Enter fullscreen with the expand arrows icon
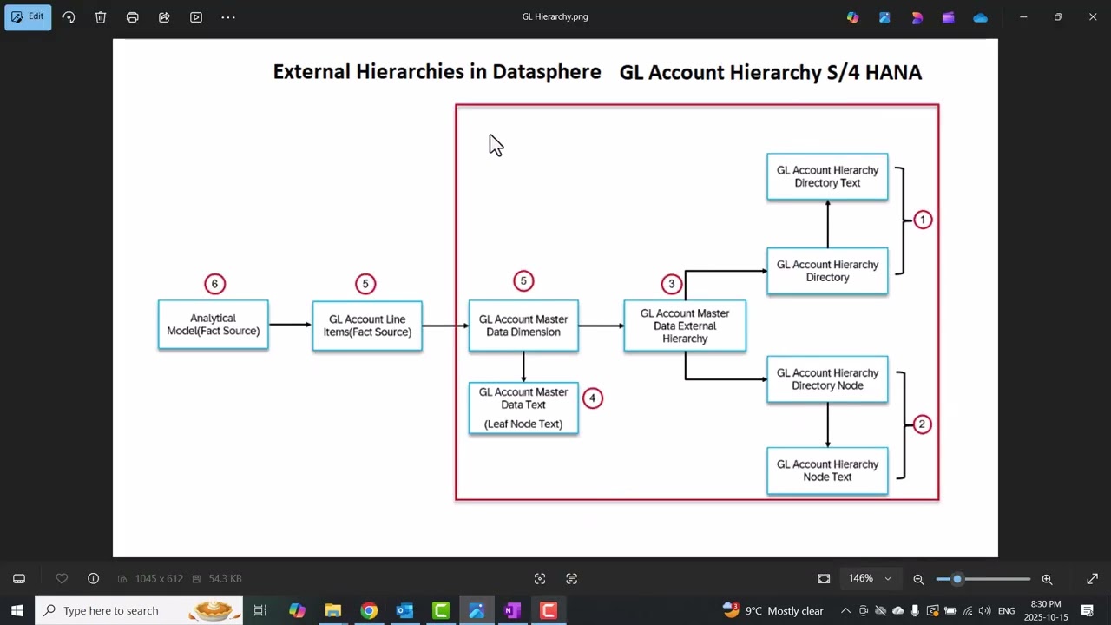The height and width of the screenshot is (625, 1111). click(x=1092, y=579)
